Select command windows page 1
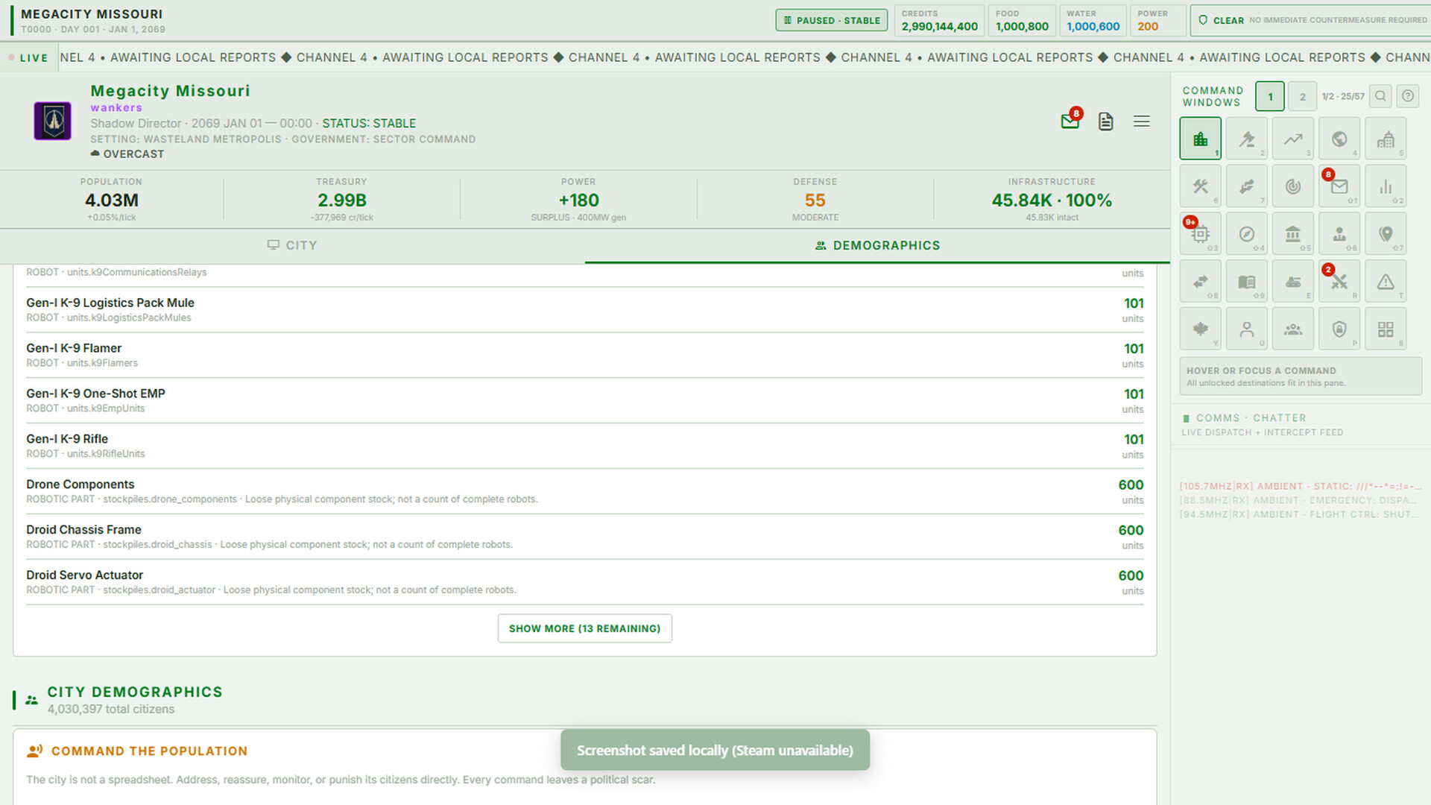The image size is (1431, 805). pos(1270,96)
